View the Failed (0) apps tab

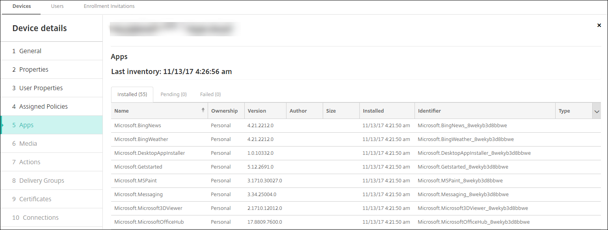tap(210, 95)
